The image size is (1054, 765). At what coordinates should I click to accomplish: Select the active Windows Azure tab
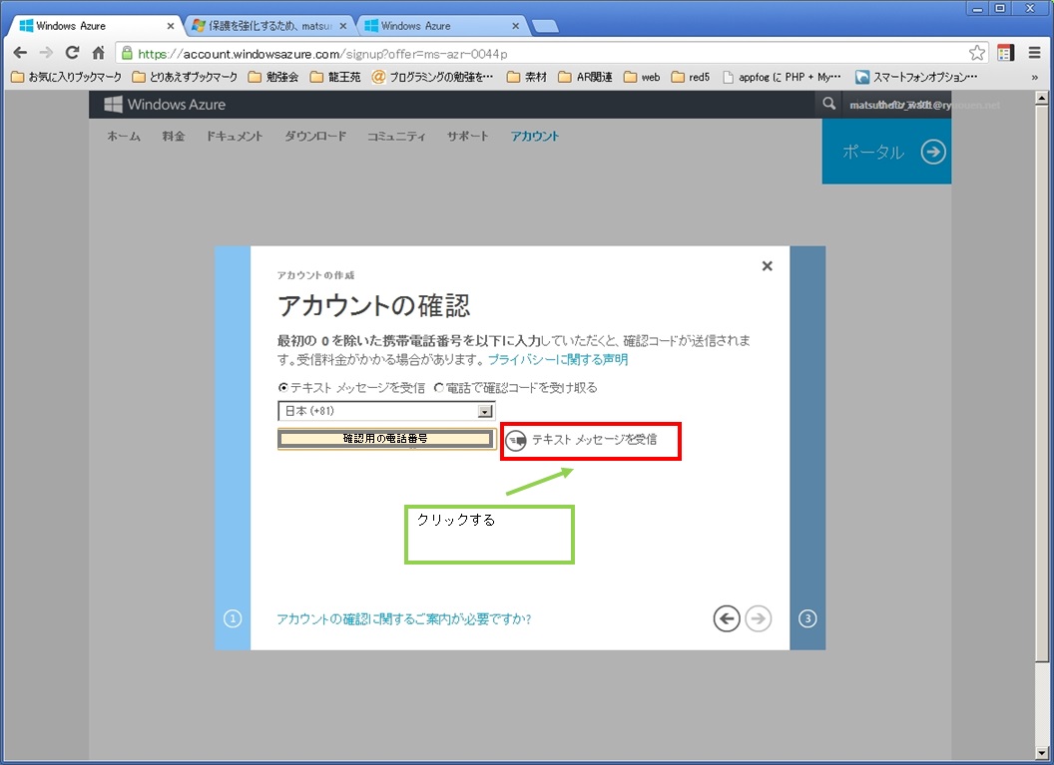pyautogui.click(x=97, y=26)
